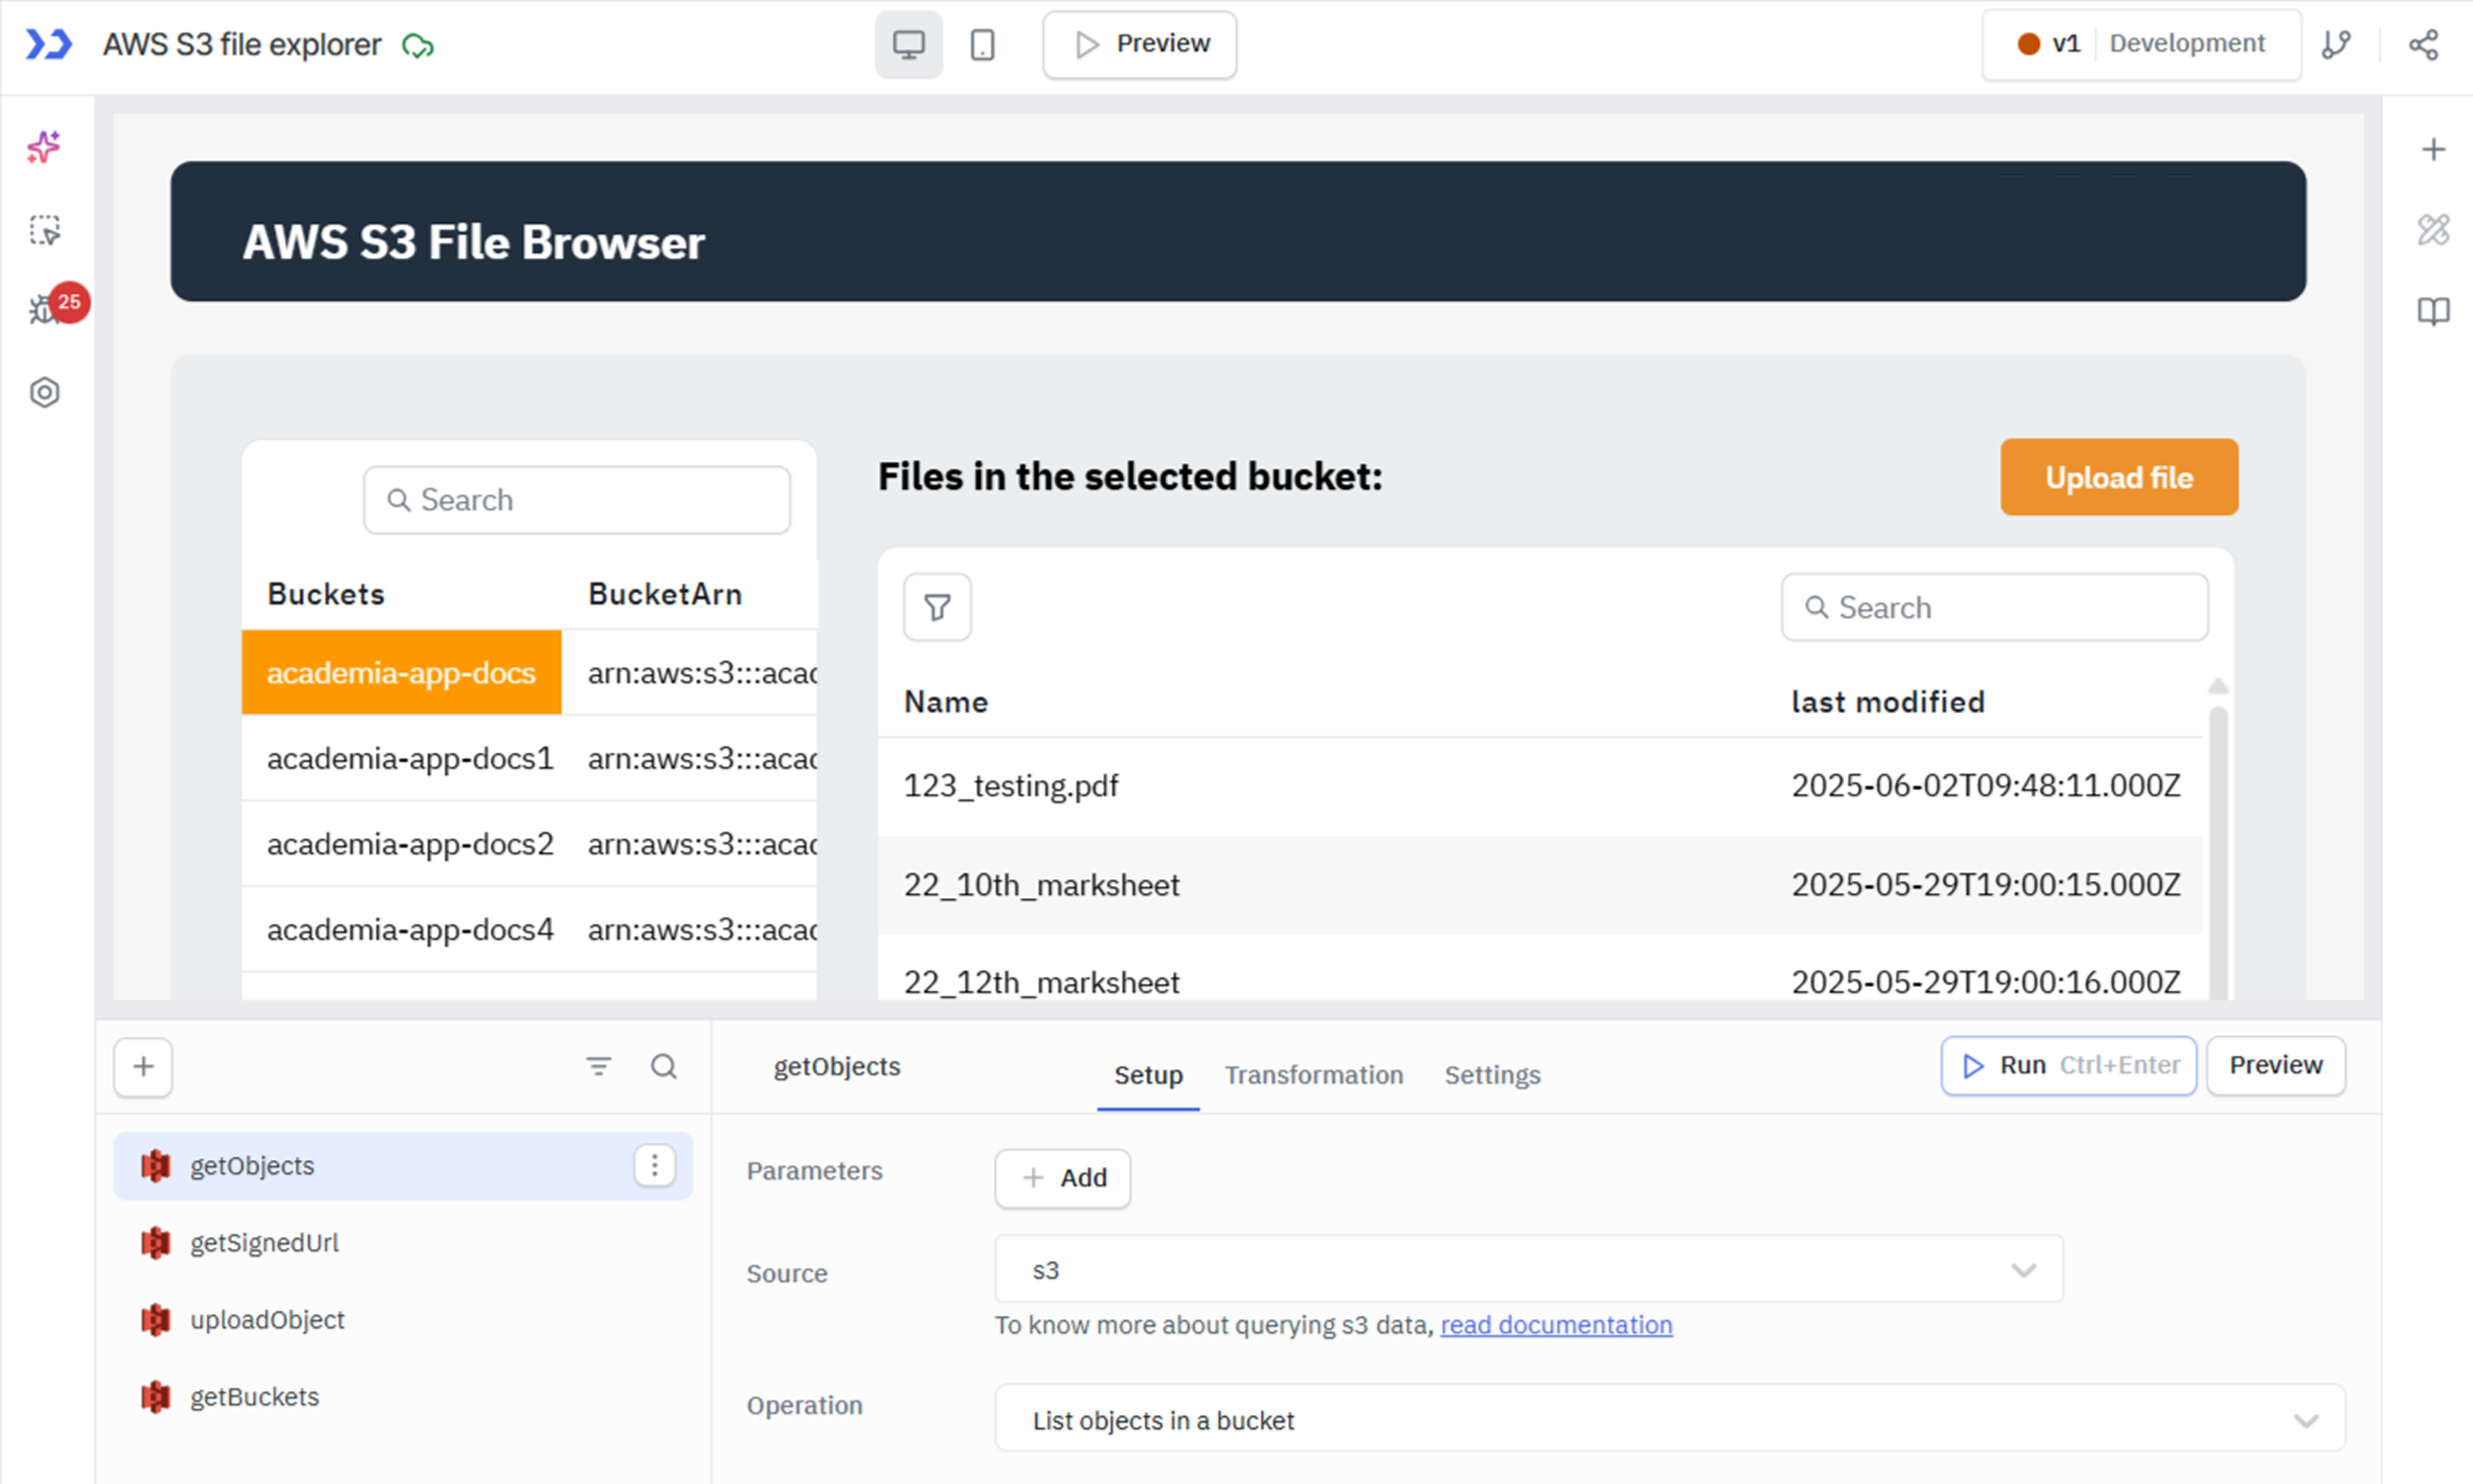Toggle the query list filter
Viewport: 2473px width, 1484px height.
click(x=599, y=1066)
